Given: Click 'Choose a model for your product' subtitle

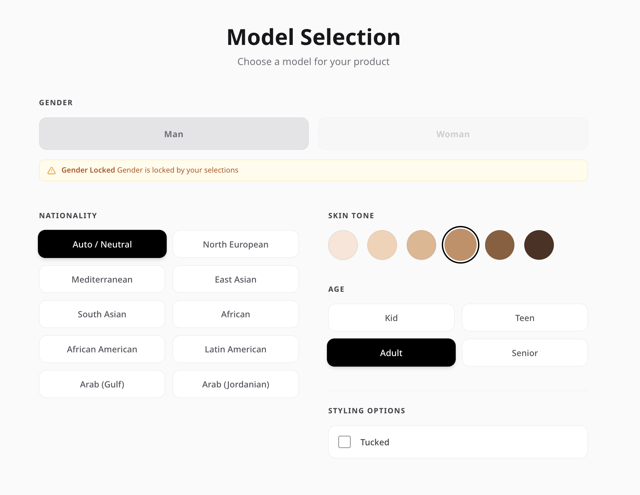Looking at the screenshot, I should [x=314, y=62].
